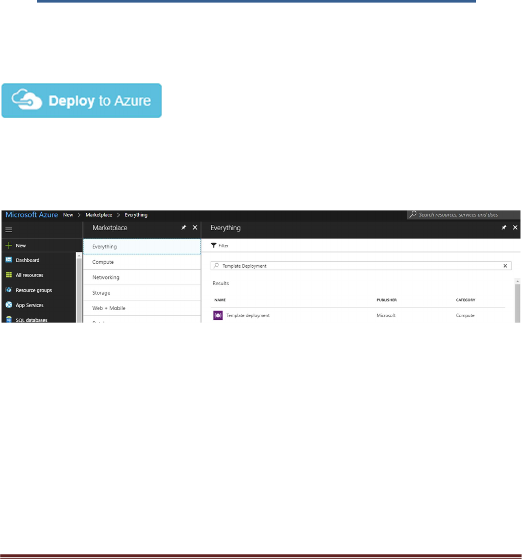Image resolution: width=522 pixels, height=559 pixels.
Task: Click the Compute category cell in results
Action: pos(465,315)
